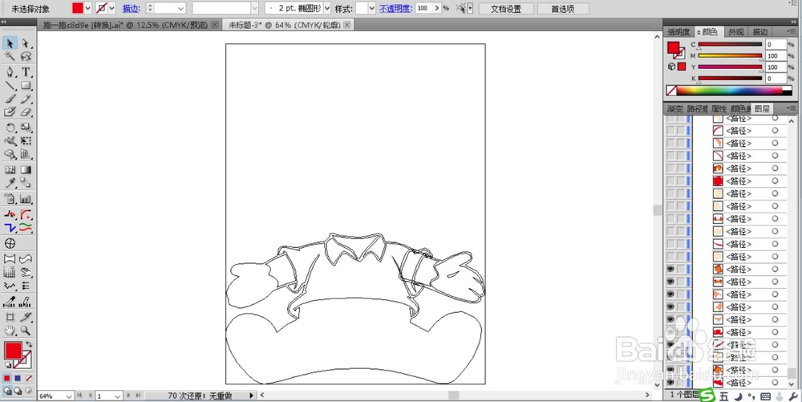Select the Column Graph tool

pyautogui.click(x=26, y=199)
